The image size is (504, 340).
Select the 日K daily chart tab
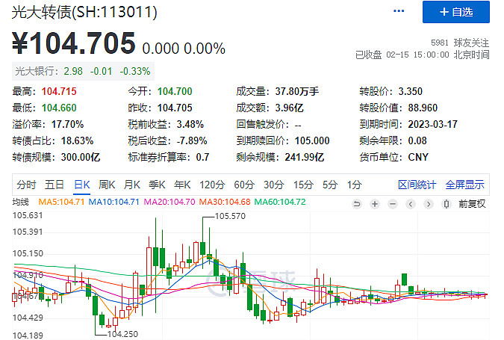click(82, 185)
